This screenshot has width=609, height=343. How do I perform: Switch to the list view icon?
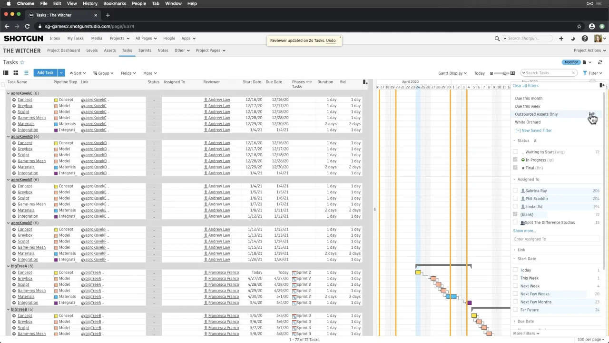(x=26, y=73)
